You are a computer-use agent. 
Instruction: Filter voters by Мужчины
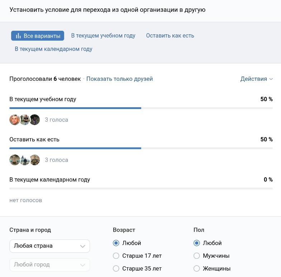(x=196, y=256)
